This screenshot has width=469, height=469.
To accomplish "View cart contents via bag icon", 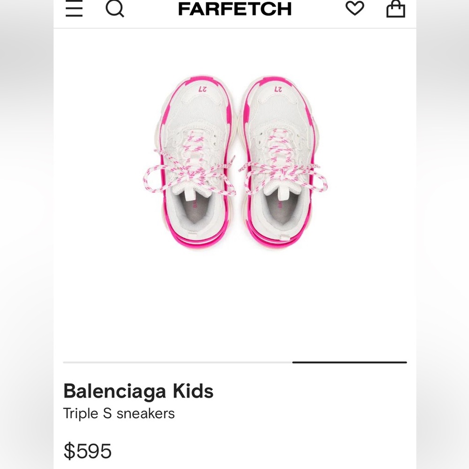I will point(396,8).
